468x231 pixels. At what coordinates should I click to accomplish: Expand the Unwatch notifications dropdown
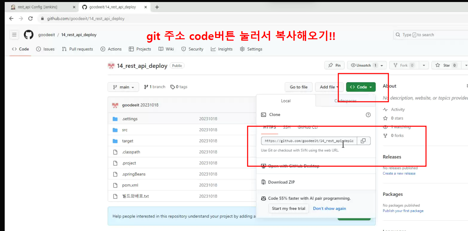tap(367, 65)
